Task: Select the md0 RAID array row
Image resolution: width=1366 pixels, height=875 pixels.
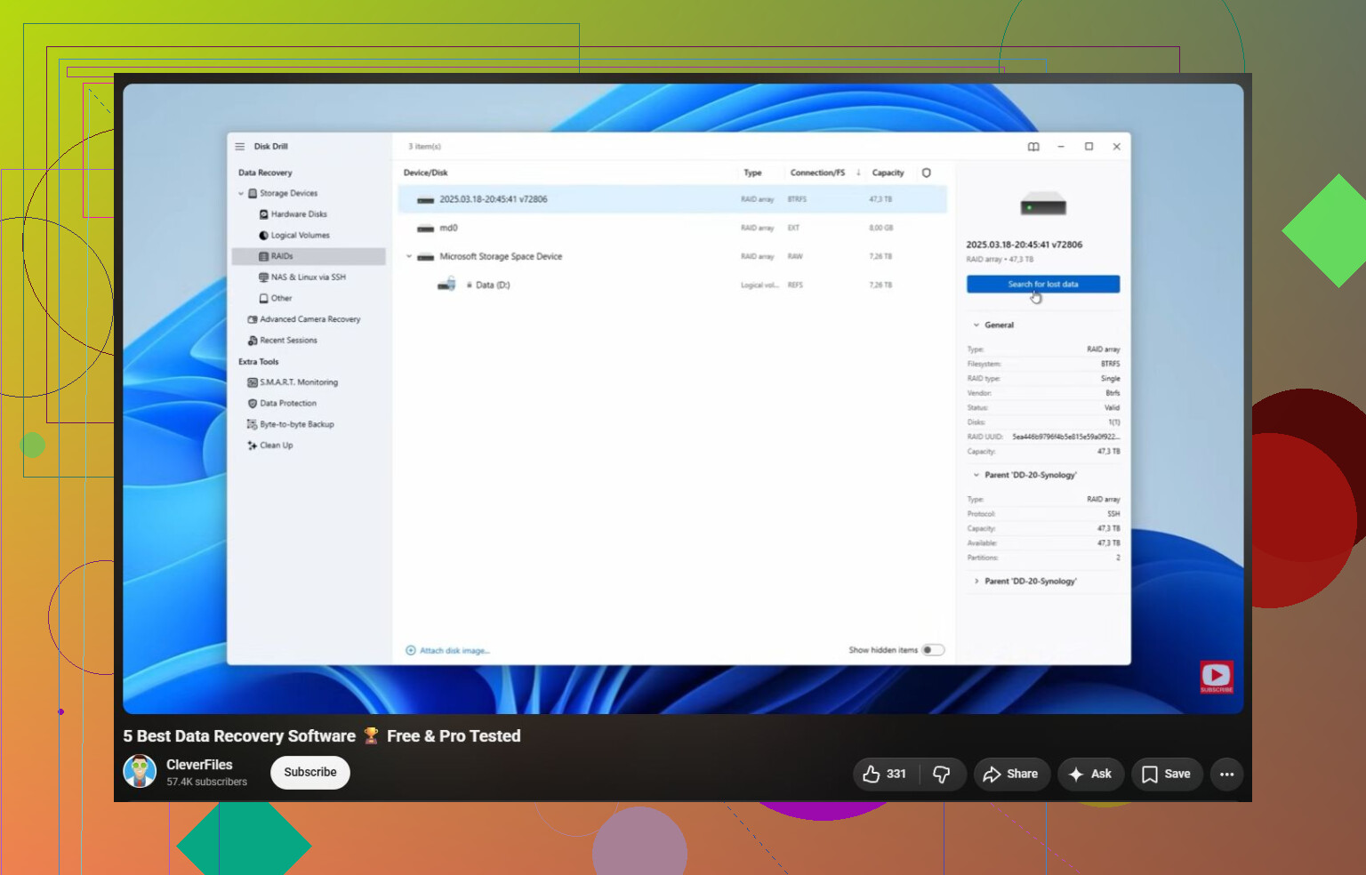Action: 673,229
